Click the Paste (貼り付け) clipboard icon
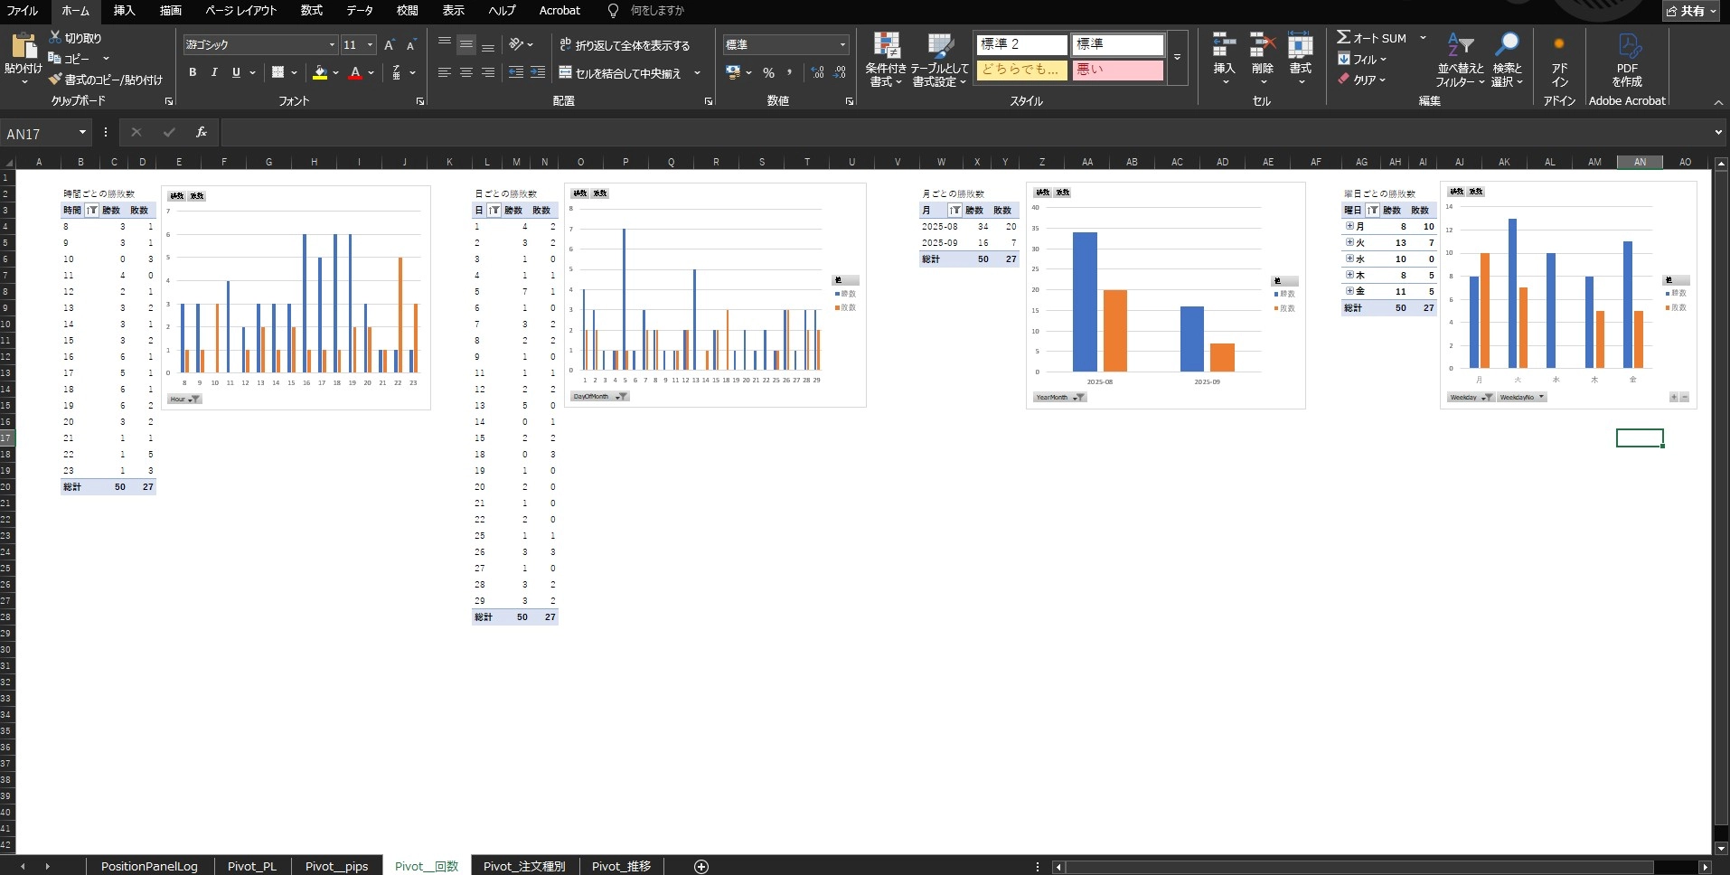 click(24, 47)
